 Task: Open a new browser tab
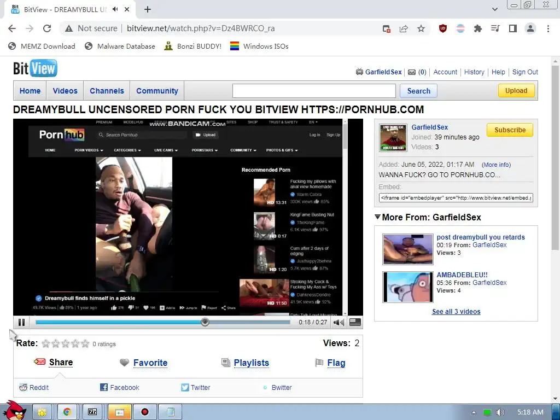[x=148, y=9]
